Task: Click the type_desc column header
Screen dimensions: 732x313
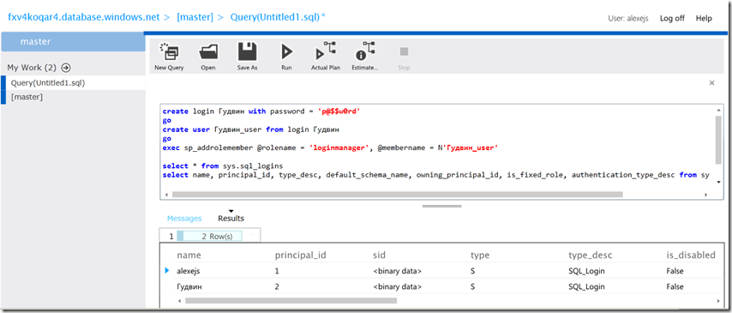Action: [x=590, y=255]
